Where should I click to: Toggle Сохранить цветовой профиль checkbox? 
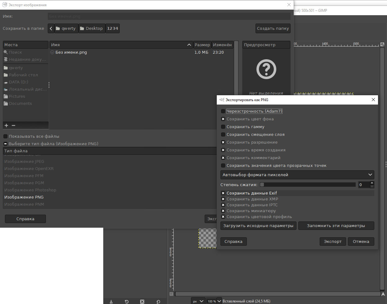[x=223, y=217]
